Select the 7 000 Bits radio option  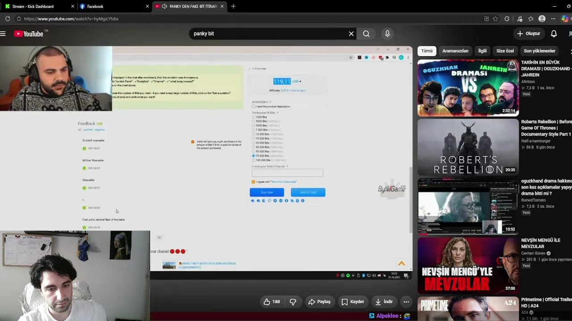[253, 130]
